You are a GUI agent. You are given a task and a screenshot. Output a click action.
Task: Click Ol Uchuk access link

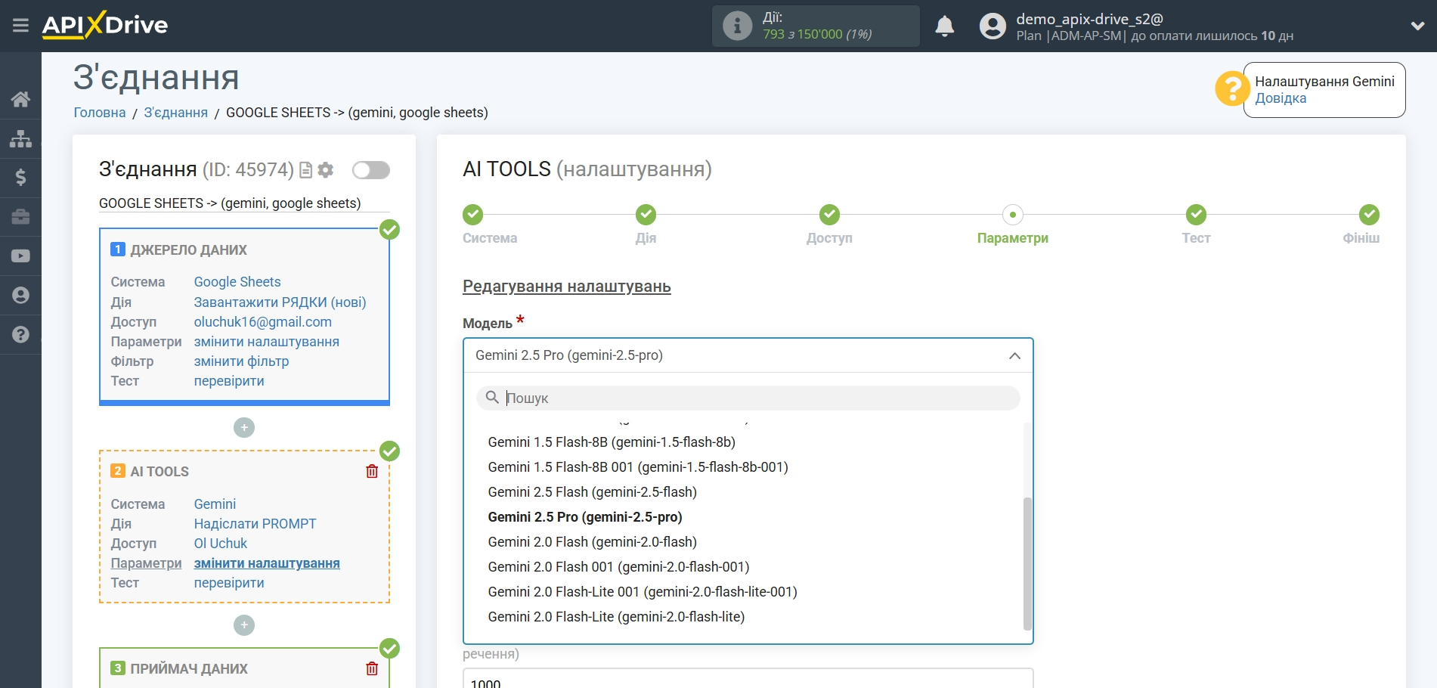(x=221, y=544)
